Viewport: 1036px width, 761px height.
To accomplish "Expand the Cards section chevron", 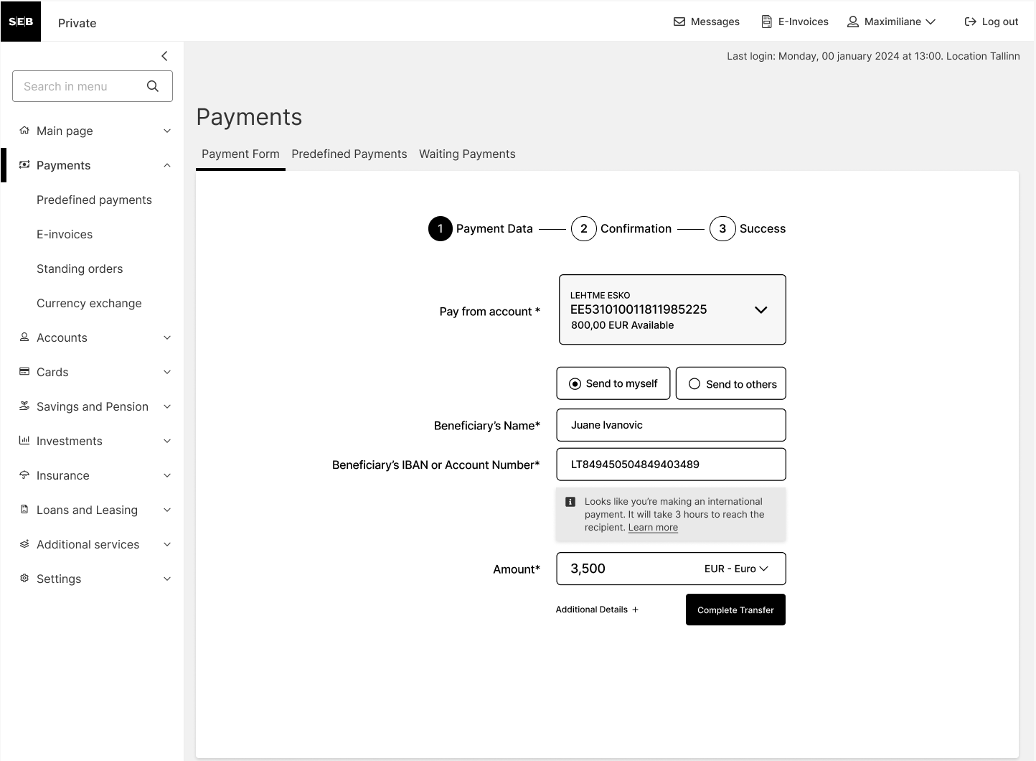I will click(x=167, y=372).
